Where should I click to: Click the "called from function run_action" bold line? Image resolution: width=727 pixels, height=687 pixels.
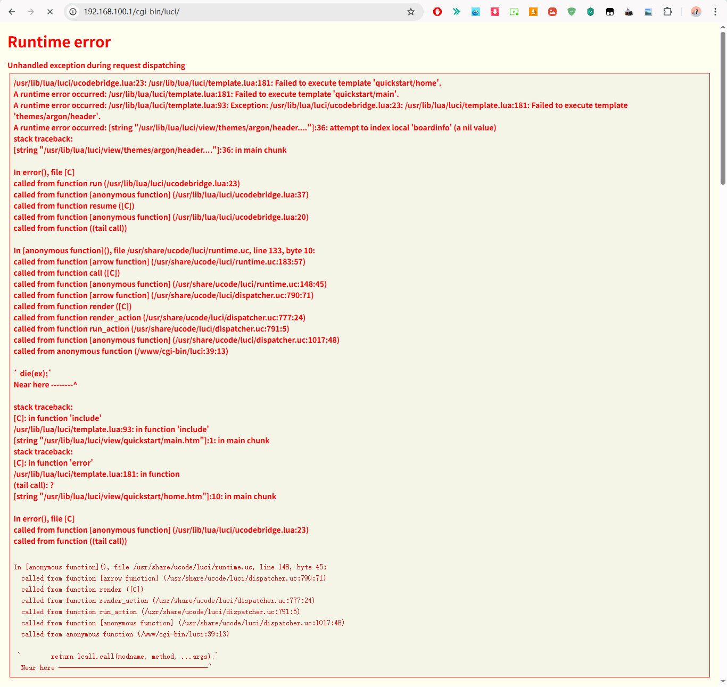152,329
